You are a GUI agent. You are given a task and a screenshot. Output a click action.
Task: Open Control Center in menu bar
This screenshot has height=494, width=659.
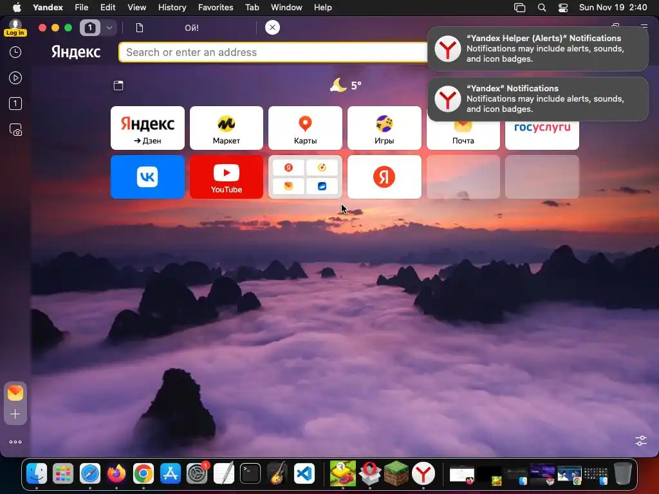(563, 8)
